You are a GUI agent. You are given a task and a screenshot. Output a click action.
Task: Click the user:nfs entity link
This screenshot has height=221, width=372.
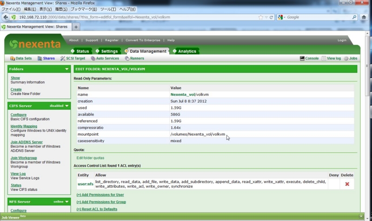pyautogui.click(x=86, y=184)
